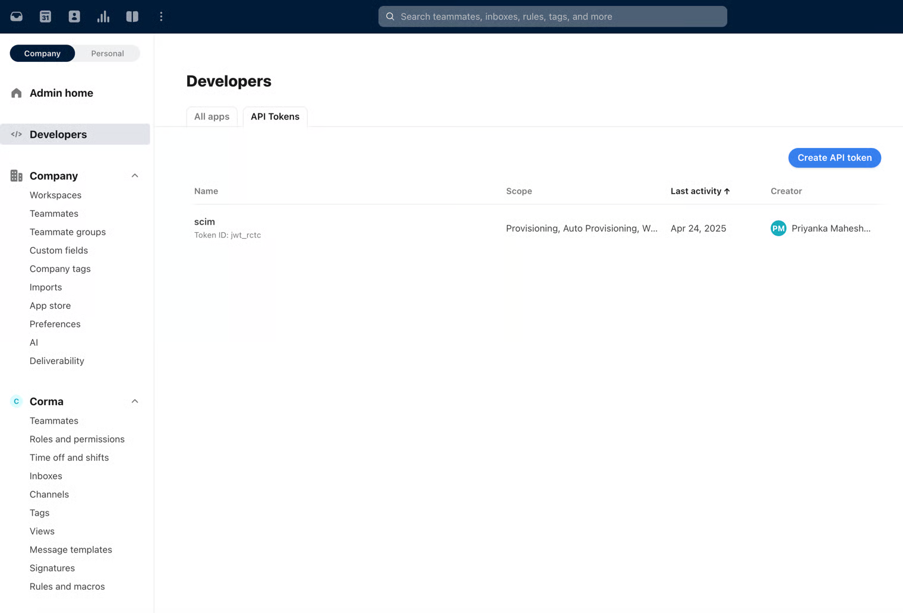Select the API Tokens tab

point(275,117)
